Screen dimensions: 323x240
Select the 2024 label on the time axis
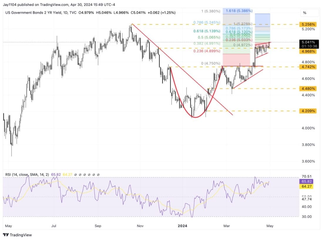pos(182,226)
